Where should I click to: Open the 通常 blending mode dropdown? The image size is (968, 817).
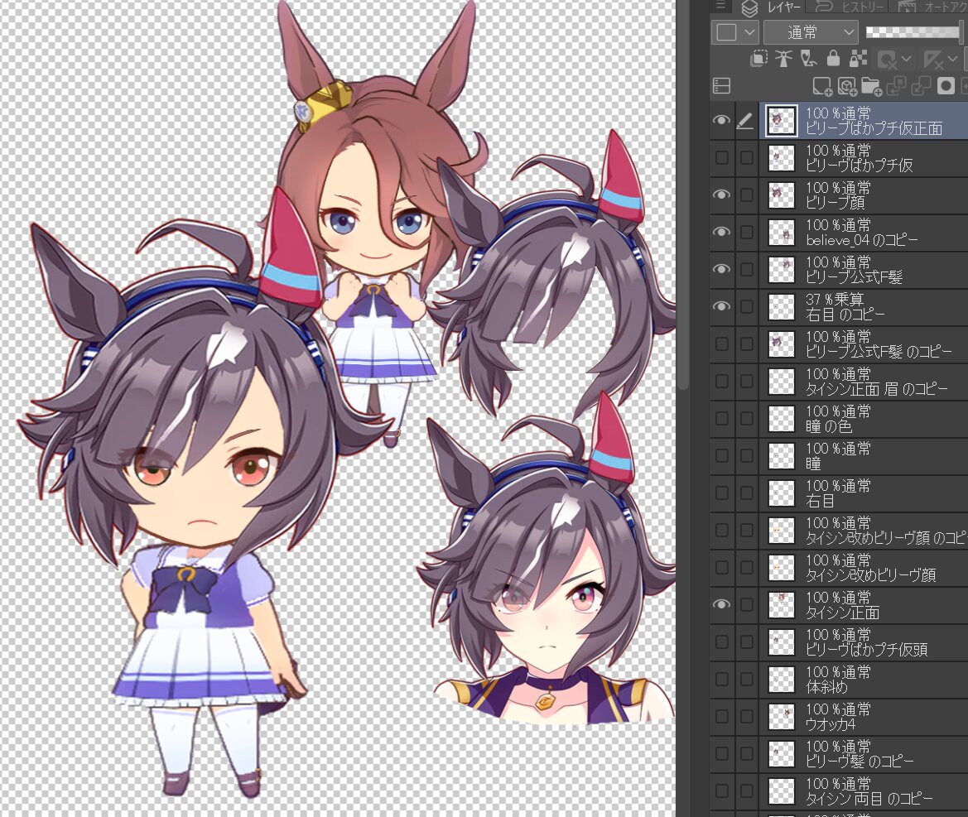point(811,32)
